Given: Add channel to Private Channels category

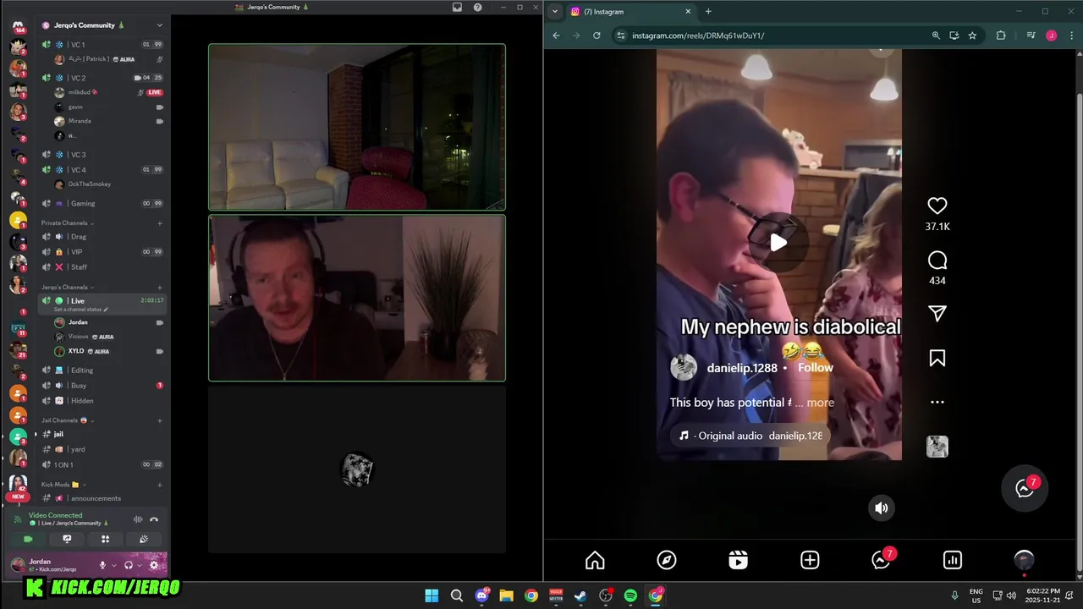Looking at the screenshot, I should (159, 223).
